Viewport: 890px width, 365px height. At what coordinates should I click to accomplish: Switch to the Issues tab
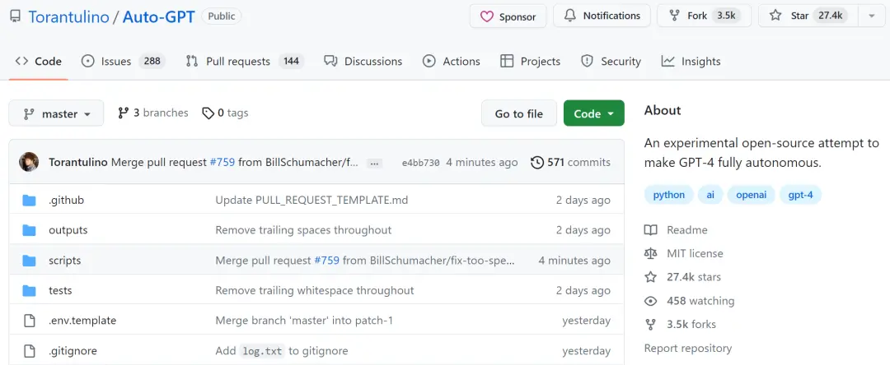(x=123, y=61)
